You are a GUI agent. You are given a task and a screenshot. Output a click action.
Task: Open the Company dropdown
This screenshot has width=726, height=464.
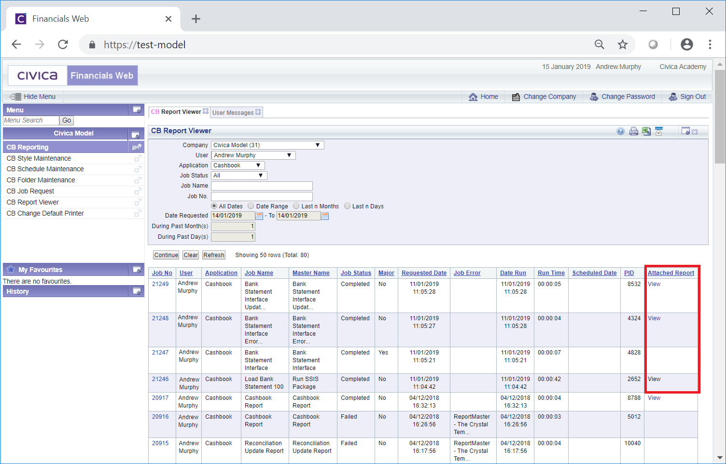tap(267, 145)
